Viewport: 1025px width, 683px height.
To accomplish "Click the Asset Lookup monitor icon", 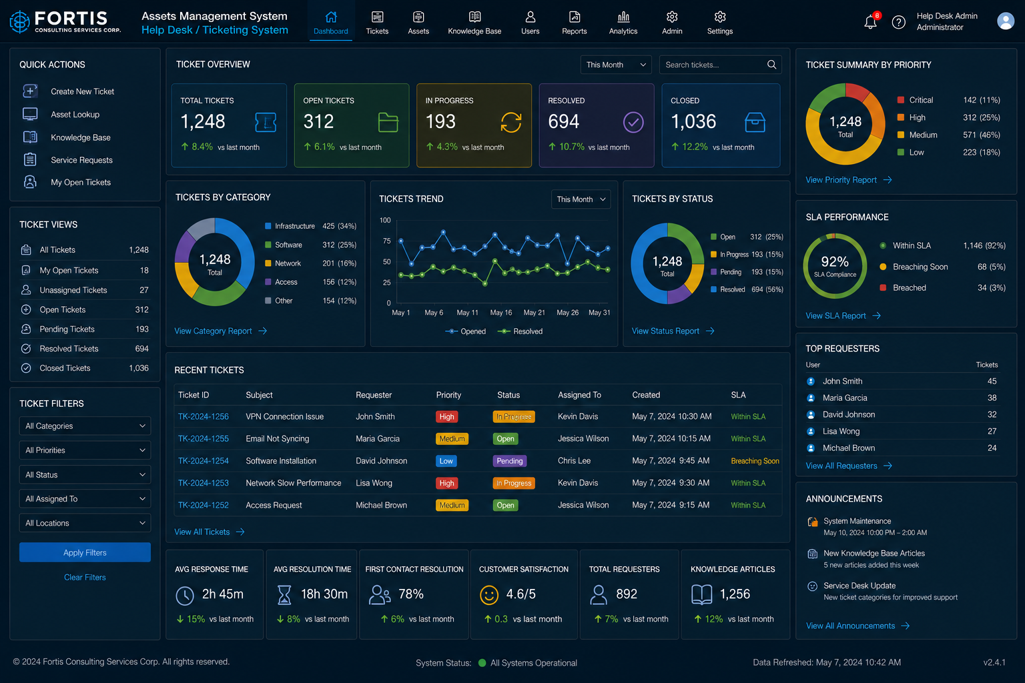I will pyautogui.click(x=30, y=114).
